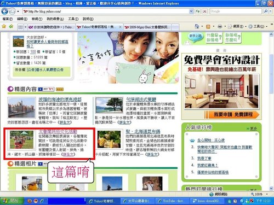Click into the Google search box
This screenshot has height=205, width=274.
pos(236,11)
